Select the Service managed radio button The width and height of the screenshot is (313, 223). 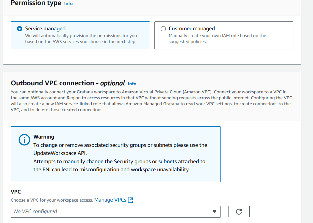(x=20, y=29)
